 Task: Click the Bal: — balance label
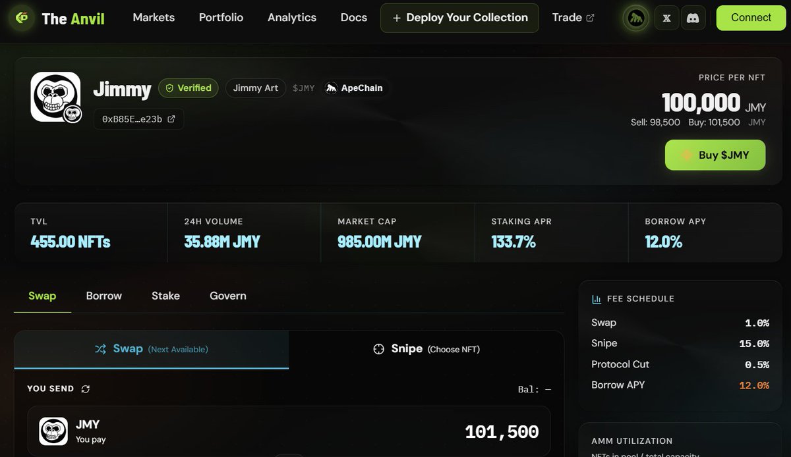pos(535,389)
